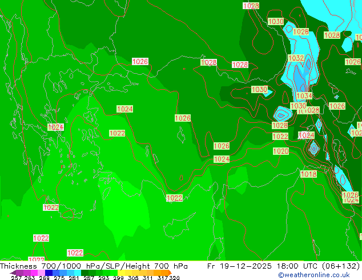
Task: Click the legend value 281
Action: pos(74,278)
